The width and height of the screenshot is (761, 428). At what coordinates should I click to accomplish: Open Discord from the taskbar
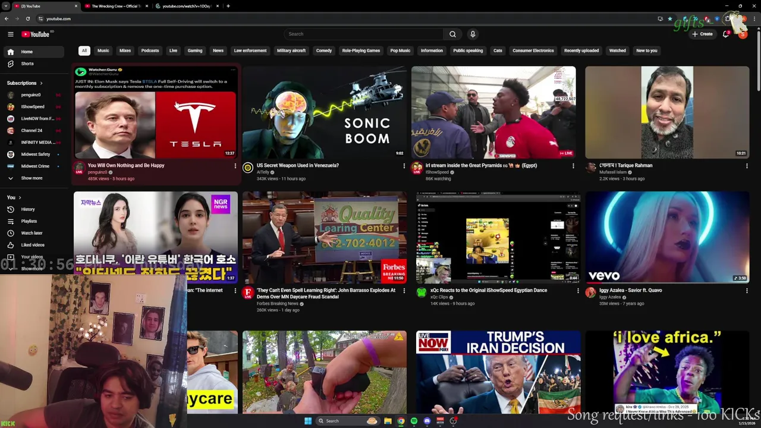pos(427,421)
